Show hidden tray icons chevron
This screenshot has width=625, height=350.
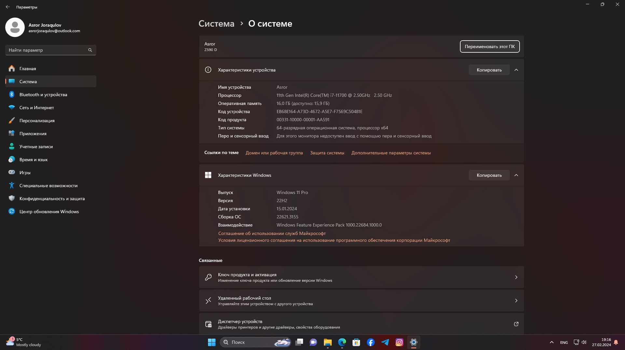click(551, 342)
